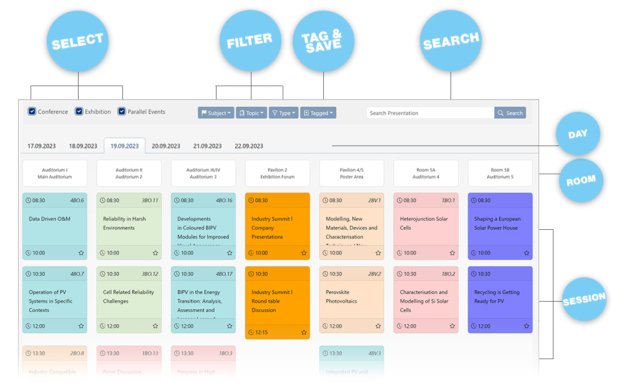This screenshot has height=391, width=624.
Task: Focus the Search Presentation input field
Action: tap(431, 113)
